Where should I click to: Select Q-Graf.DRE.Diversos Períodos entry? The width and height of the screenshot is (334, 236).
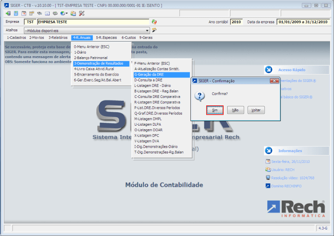click(x=162, y=113)
